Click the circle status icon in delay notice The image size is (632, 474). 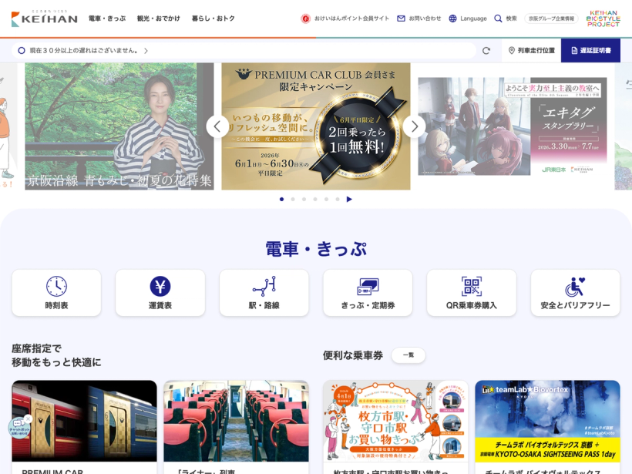[x=22, y=50]
